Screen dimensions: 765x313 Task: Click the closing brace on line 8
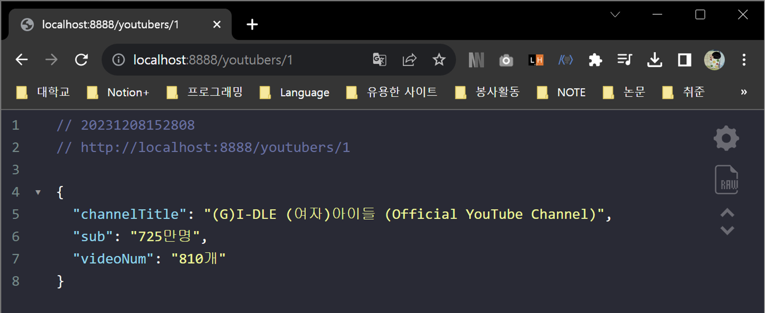(60, 281)
